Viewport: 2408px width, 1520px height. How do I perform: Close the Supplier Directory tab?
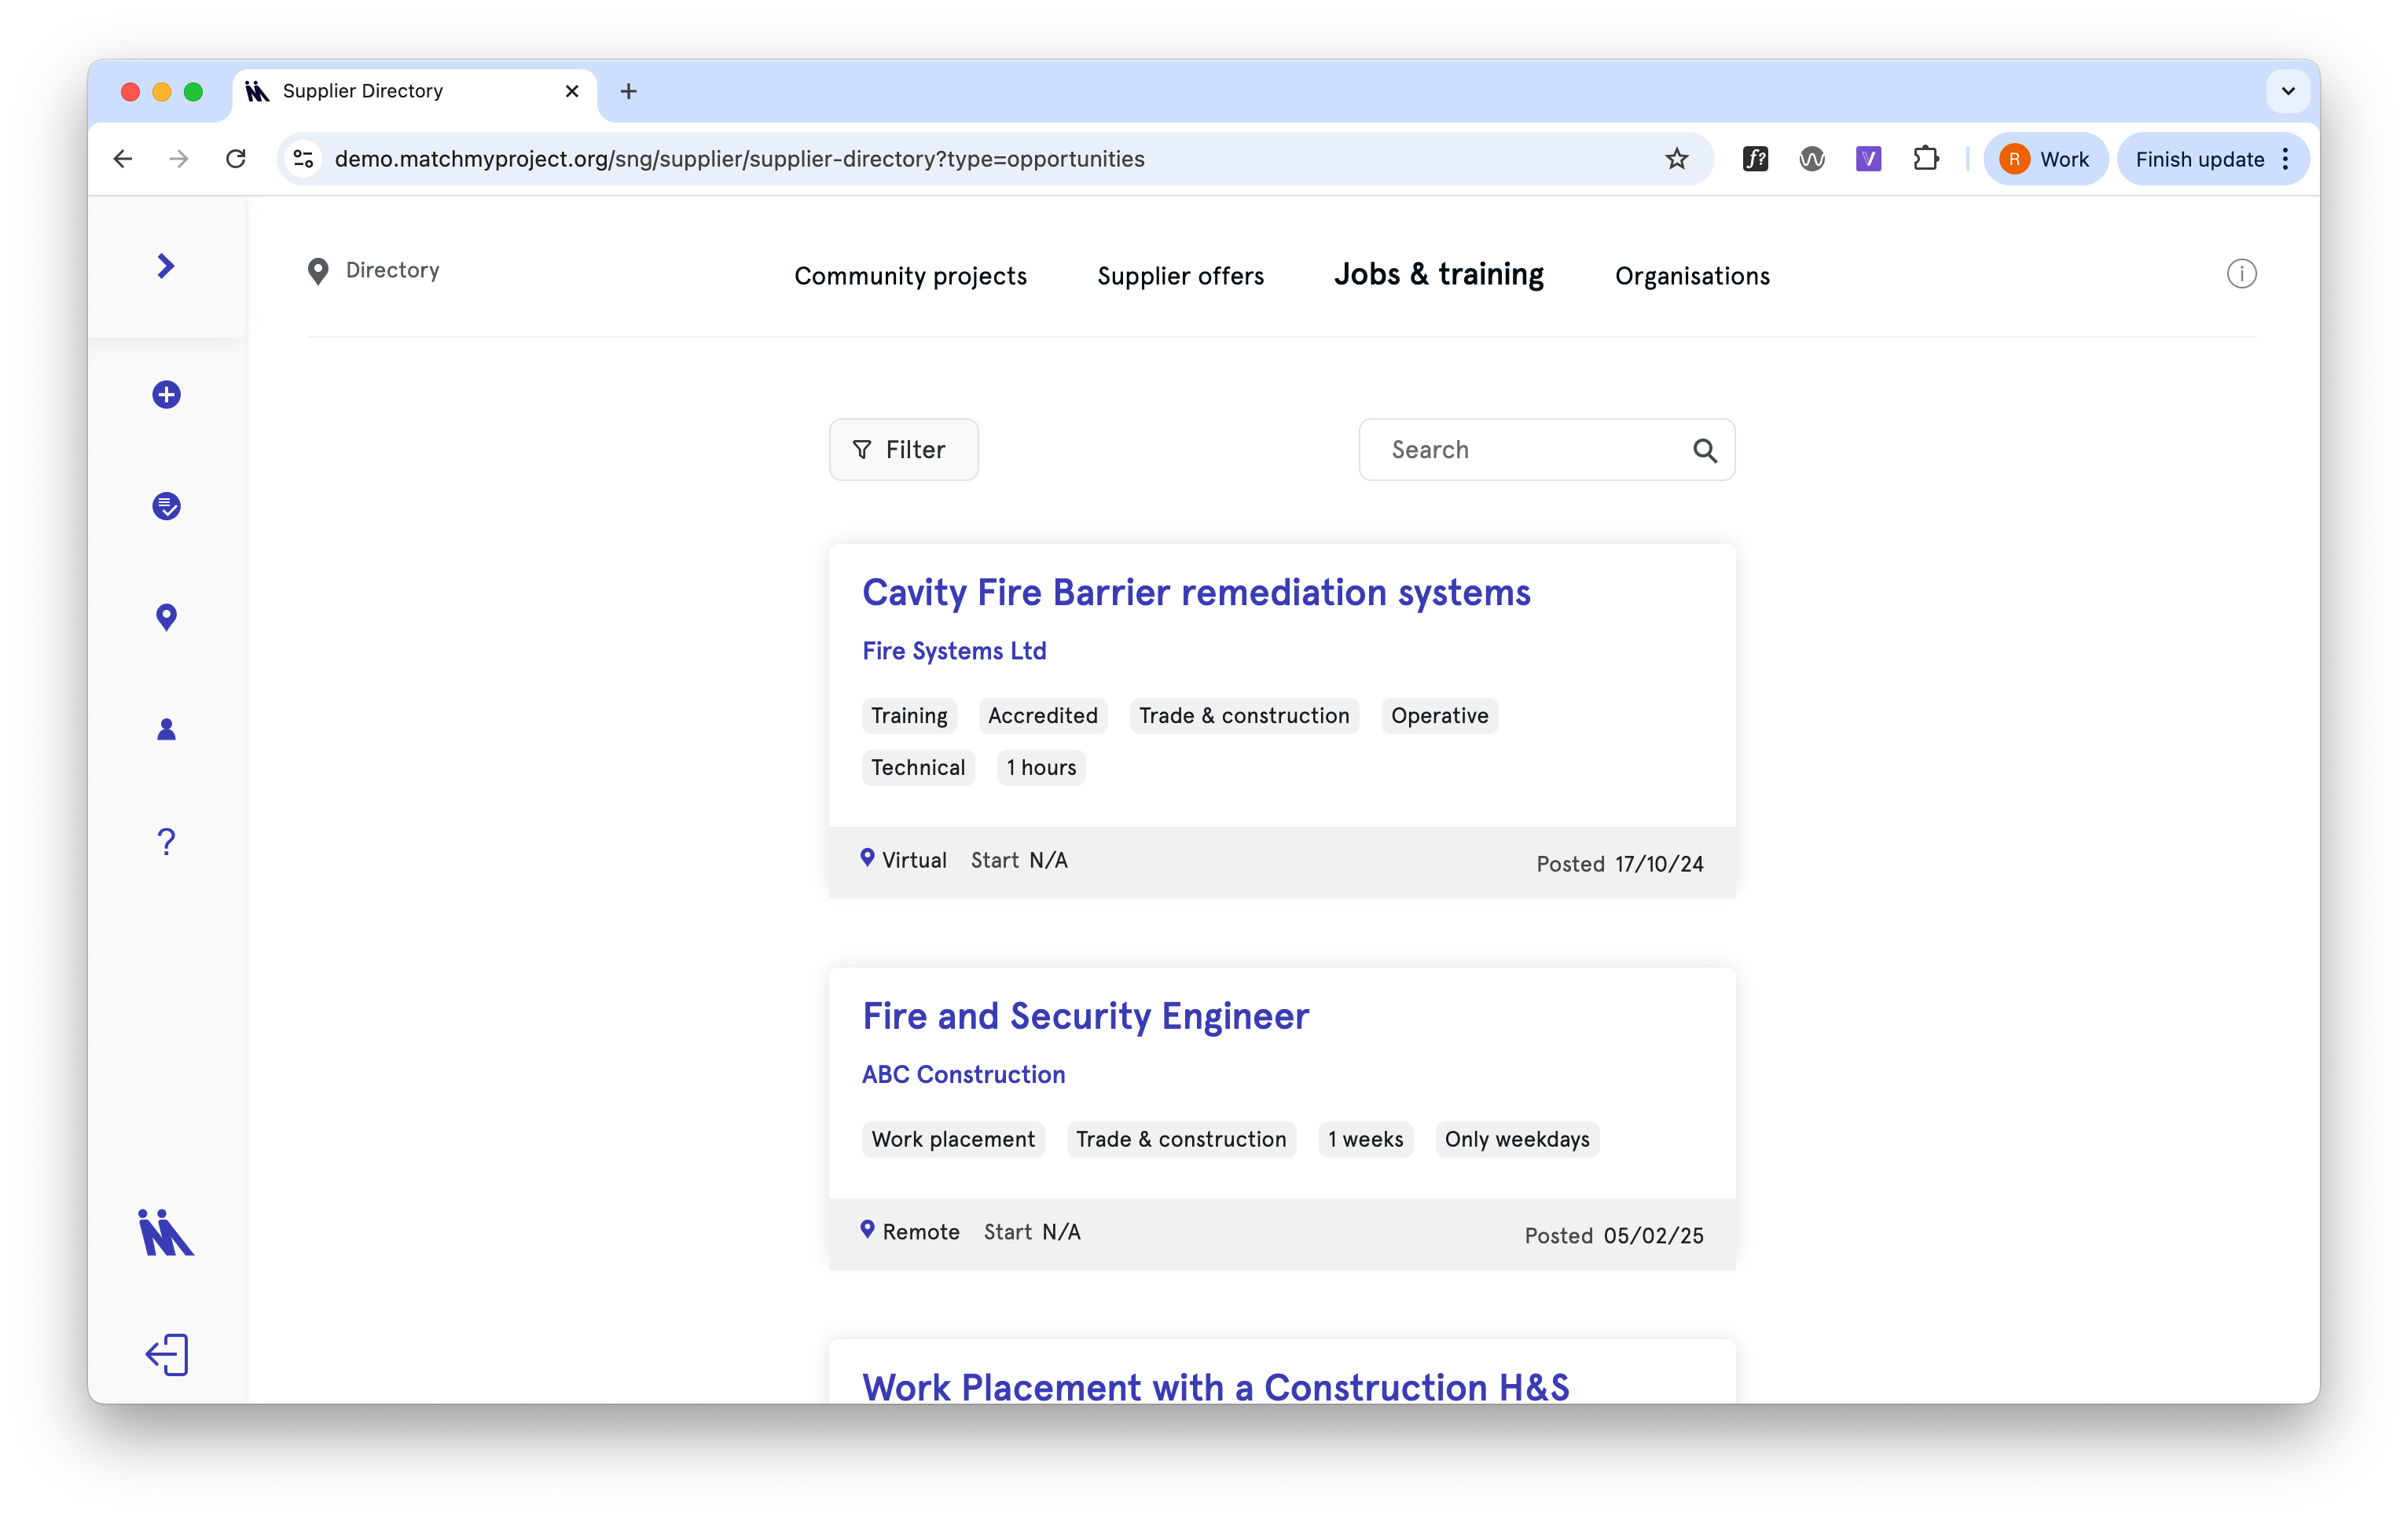click(x=572, y=91)
